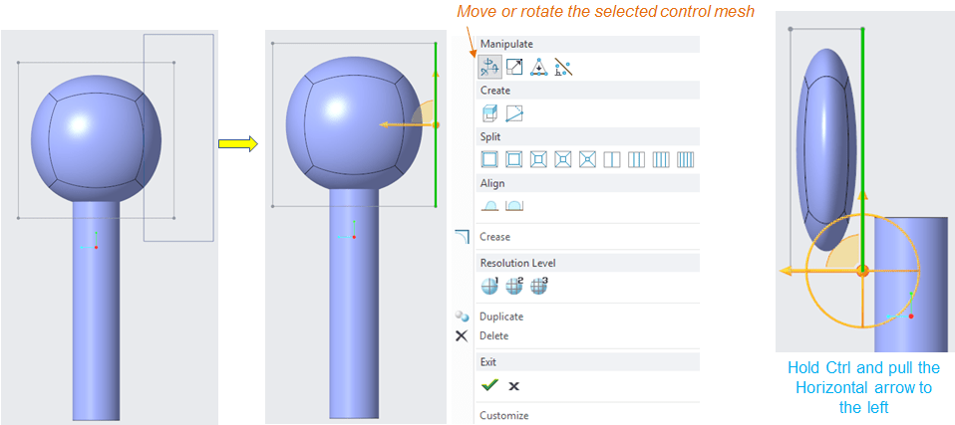955x425 pixels.
Task: Click the second icon under Create
Action: [514, 113]
